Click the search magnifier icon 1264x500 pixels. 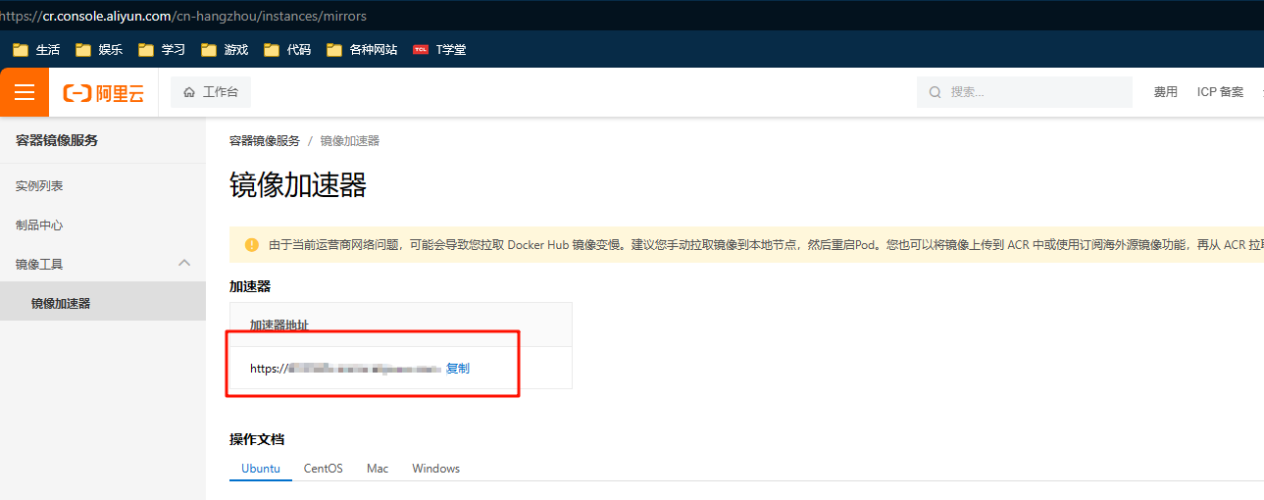935,92
